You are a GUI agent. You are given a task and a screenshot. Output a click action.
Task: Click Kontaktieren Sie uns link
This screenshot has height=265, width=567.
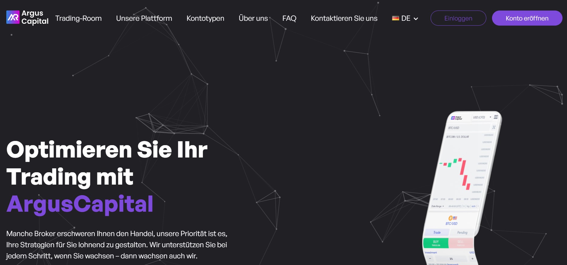tap(344, 18)
